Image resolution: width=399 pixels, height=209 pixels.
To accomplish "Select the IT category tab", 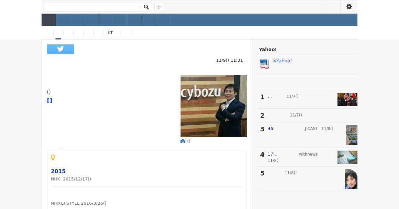I will click(x=110, y=33).
